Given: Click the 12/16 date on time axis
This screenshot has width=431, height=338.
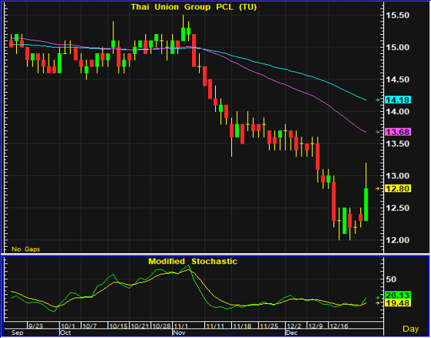Looking at the screenshot, I should click(x=339, y=326).
